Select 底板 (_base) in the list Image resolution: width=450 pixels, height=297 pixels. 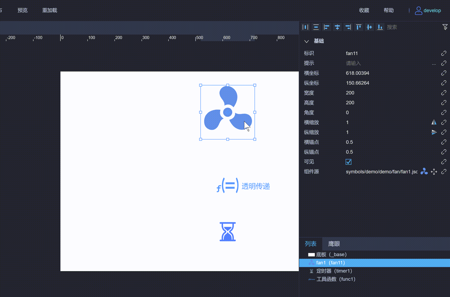(x=375, y=254)
